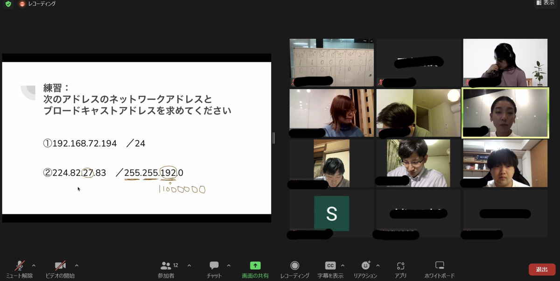Open reactions (リアクション) smiley icon
The height and width of the screenshot is (281, 560).
[x=365, y=266]
